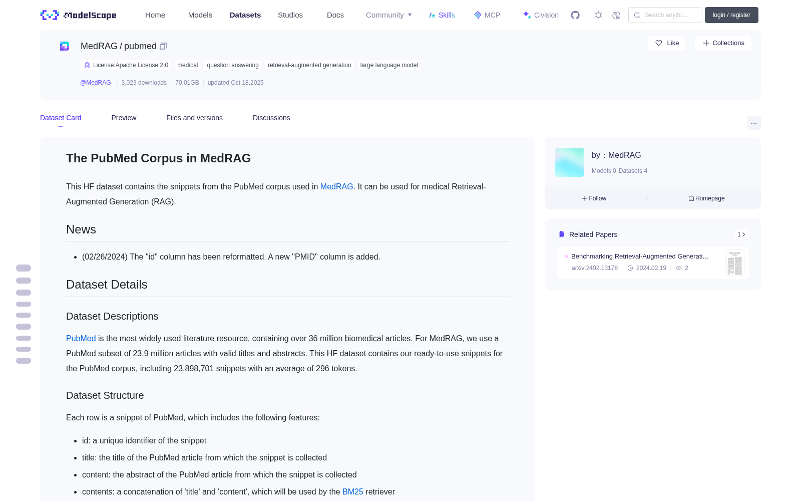The width and height of the screenshot is (801, 501).
Task: Open the BM25 retriever link
Action: tap(353, 491)
